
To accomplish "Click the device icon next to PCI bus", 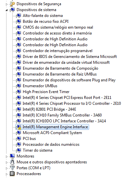I will 19,139.
